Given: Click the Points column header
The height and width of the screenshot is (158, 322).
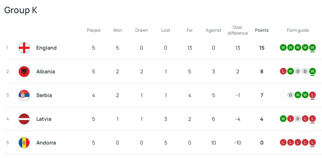Looking at the screenshot, I should [262, 30].
